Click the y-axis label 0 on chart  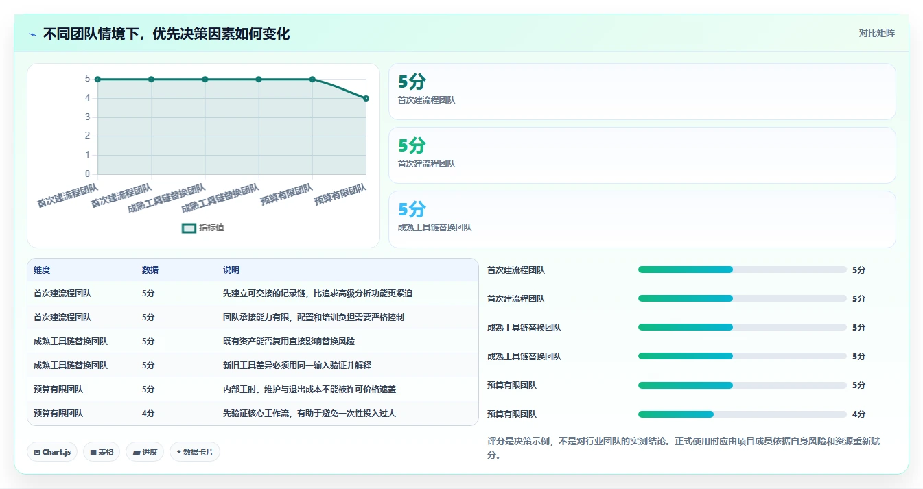[88, 174]
